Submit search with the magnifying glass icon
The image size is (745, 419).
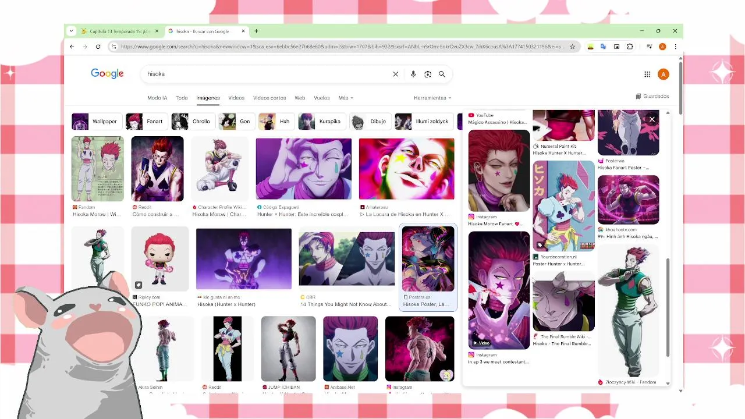coord(442,74)
